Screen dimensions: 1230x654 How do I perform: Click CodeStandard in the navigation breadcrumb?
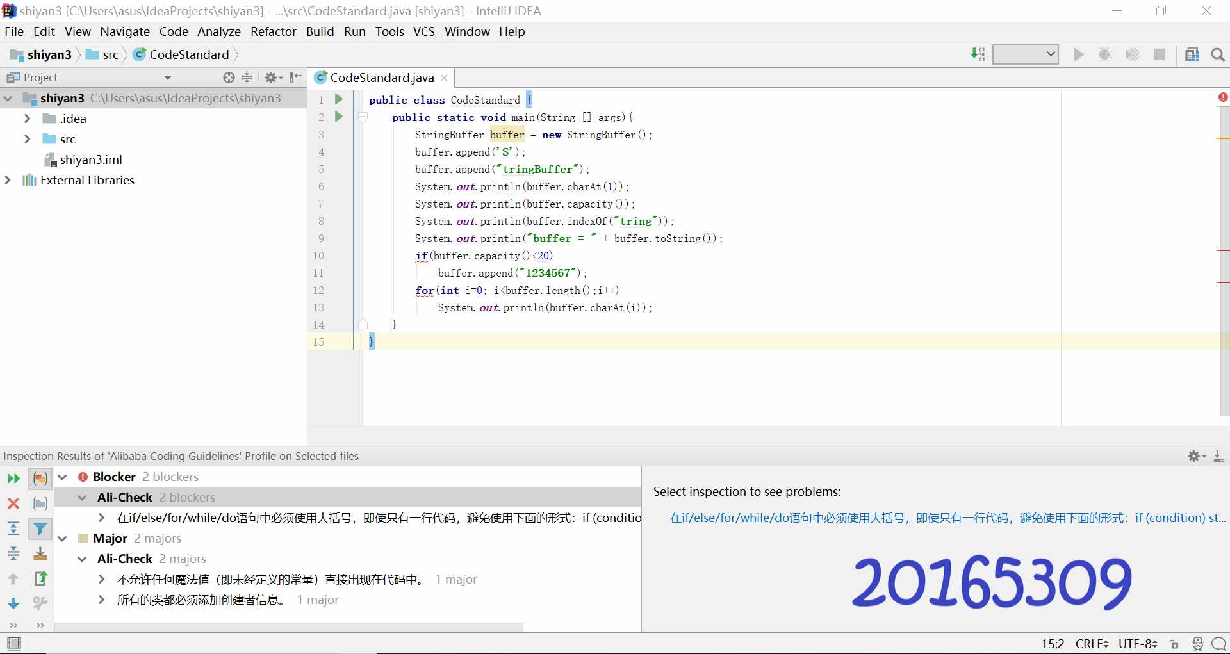[181, 54]
